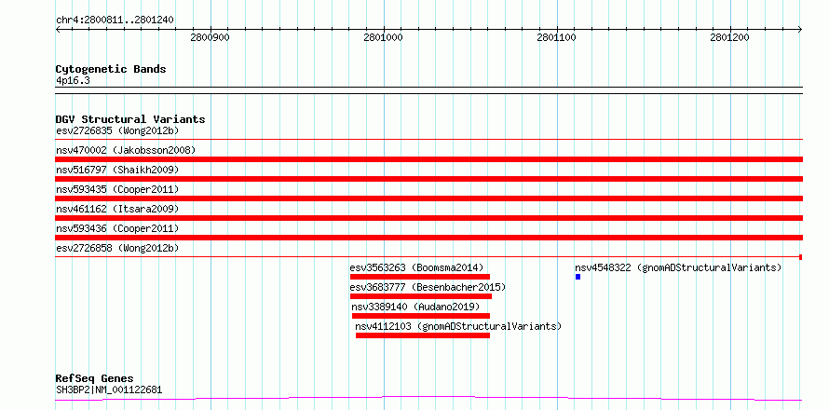Click the blue nsv4548322 variant marker
Viewport: 829px width, 410px height.
click(x=578, y=277)
